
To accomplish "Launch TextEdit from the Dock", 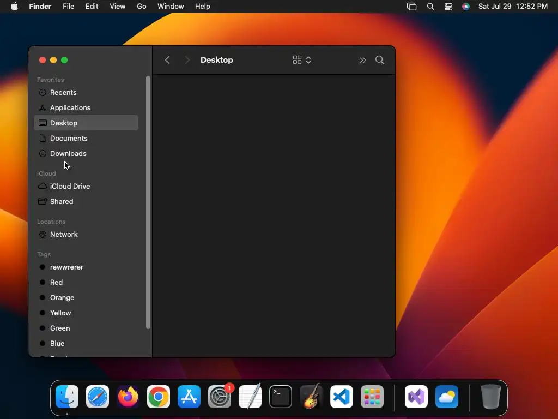I will pos(250,397).
